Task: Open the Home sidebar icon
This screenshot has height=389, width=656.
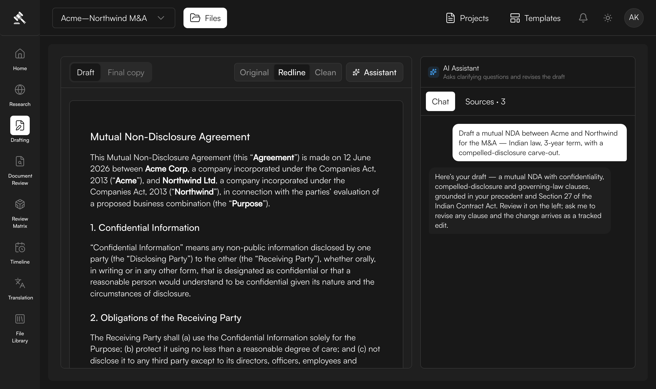Action: click(20, 54)
